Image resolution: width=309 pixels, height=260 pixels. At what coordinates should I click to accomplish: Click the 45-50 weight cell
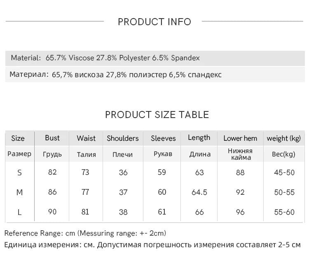click(x=284, y=173)
